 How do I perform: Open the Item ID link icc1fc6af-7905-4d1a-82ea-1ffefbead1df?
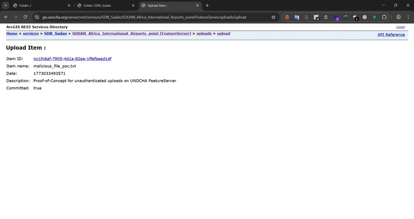coord(72,59)
